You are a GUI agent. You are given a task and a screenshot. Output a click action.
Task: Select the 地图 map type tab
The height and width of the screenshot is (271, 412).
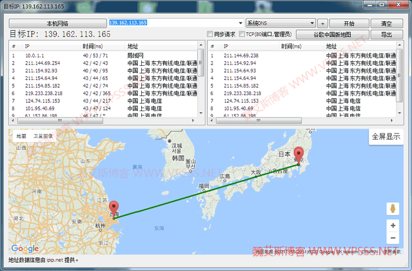point(21,136)
